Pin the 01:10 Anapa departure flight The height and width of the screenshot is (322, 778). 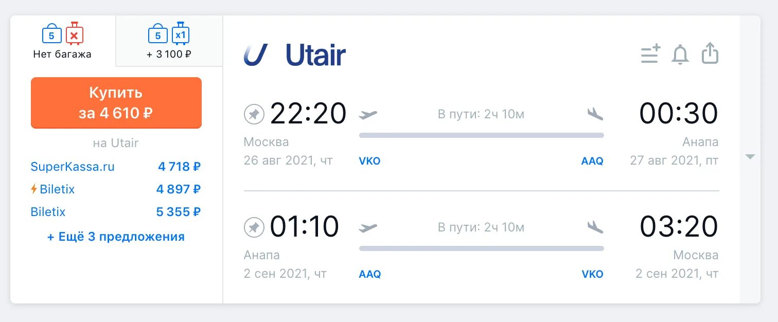click(x=254, y=227)
